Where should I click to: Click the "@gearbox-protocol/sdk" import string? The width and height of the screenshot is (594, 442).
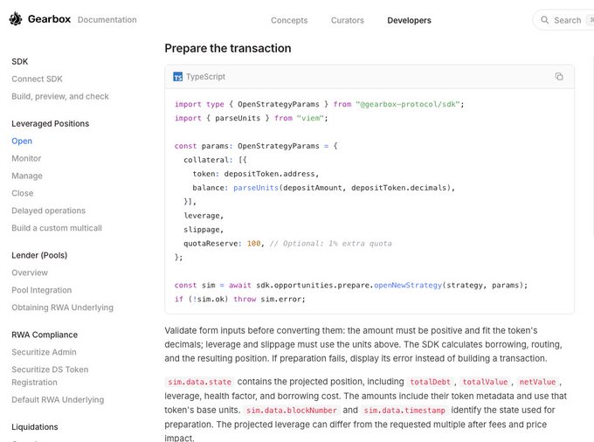tap(408, 104)
